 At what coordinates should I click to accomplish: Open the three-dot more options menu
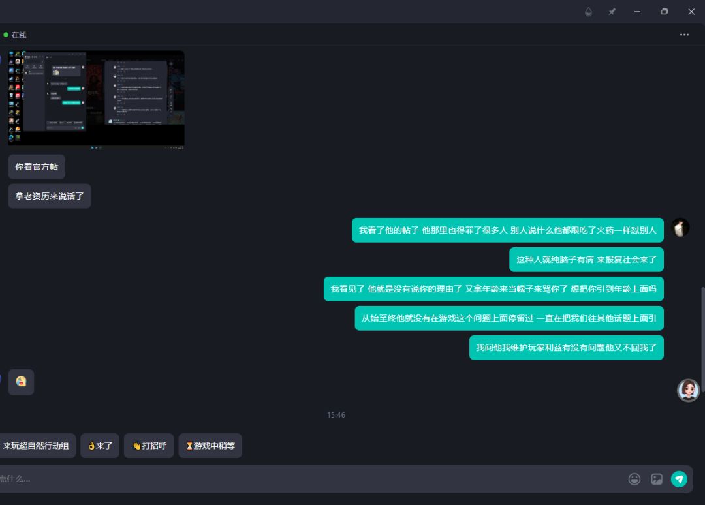tap(684, 35)
